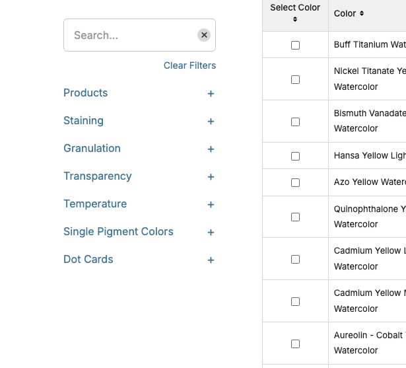Expand Dot Cards plus expander

pyautogui.click(x=211, y=260)
